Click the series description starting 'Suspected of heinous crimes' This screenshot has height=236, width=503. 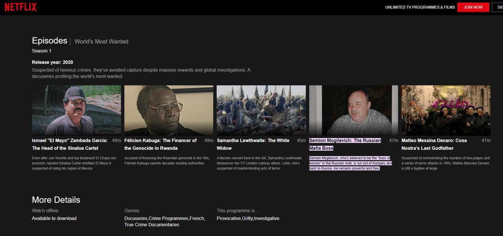[x=141, y=73]
